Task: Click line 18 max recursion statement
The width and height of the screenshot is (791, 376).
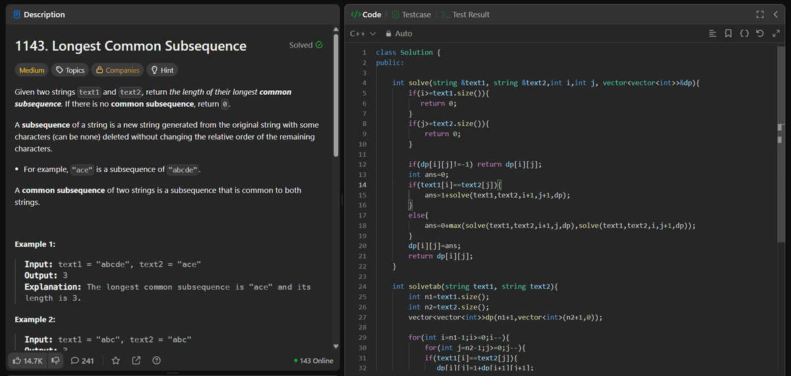Action: 560,226
